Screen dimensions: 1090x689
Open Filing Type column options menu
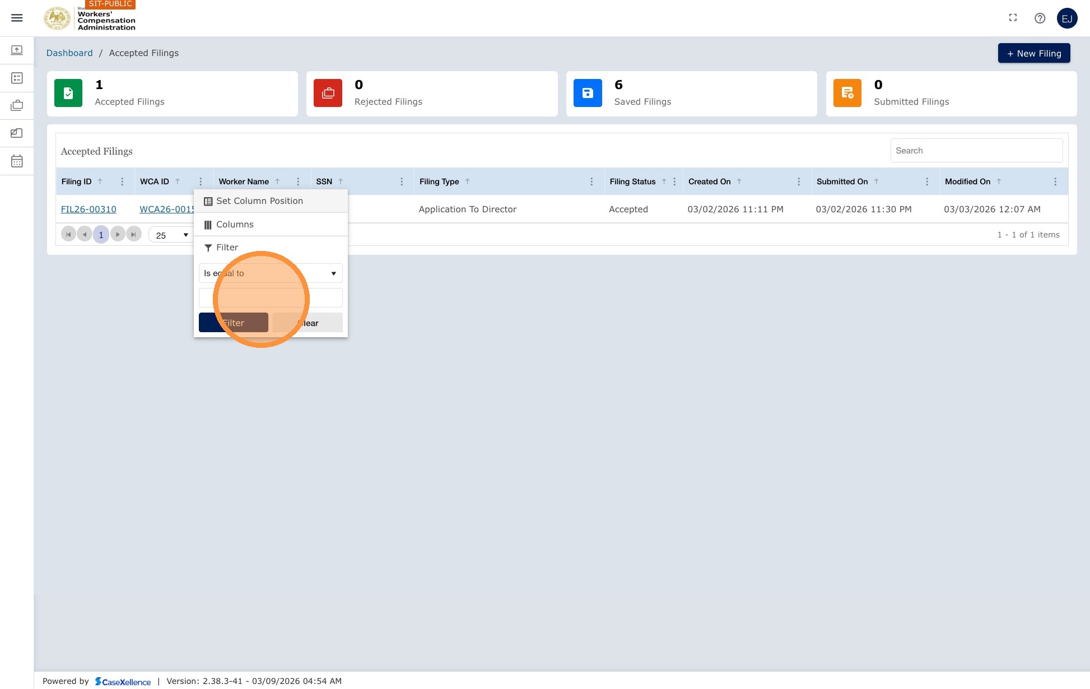(591, 181)
